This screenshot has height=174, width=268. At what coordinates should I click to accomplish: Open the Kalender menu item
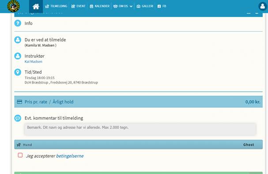coord(100,6)
